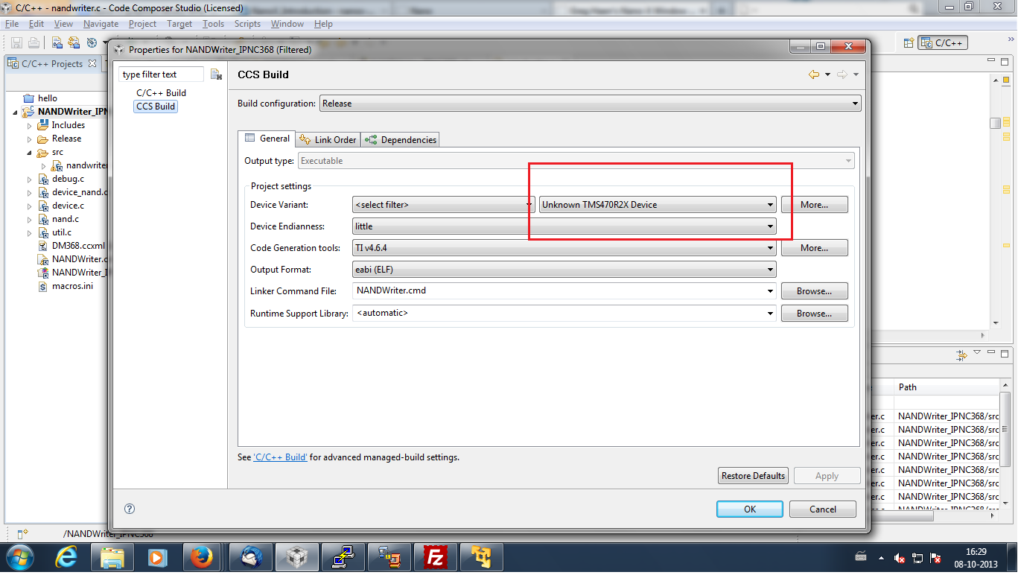
Task: Click the status bar icon left of /NANDWriter path
Action: coord(22,533)
